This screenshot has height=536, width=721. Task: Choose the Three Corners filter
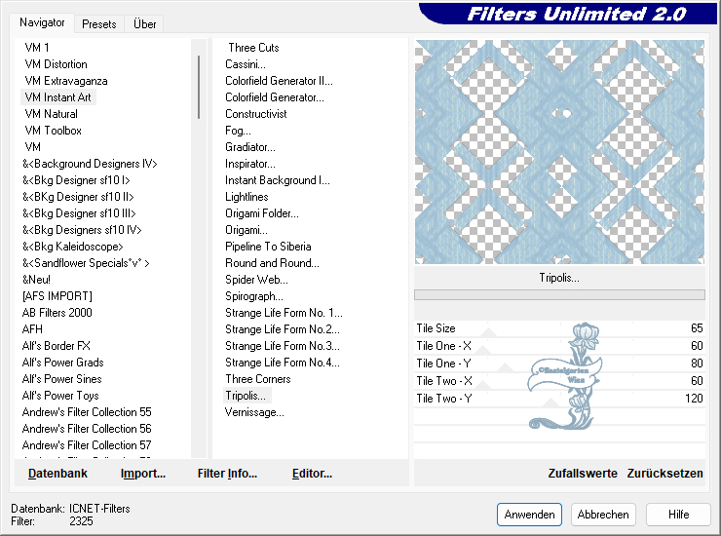[258, 379]
